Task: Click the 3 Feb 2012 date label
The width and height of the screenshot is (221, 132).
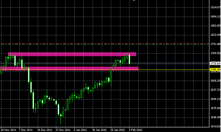Action: [x=135, y=130]
